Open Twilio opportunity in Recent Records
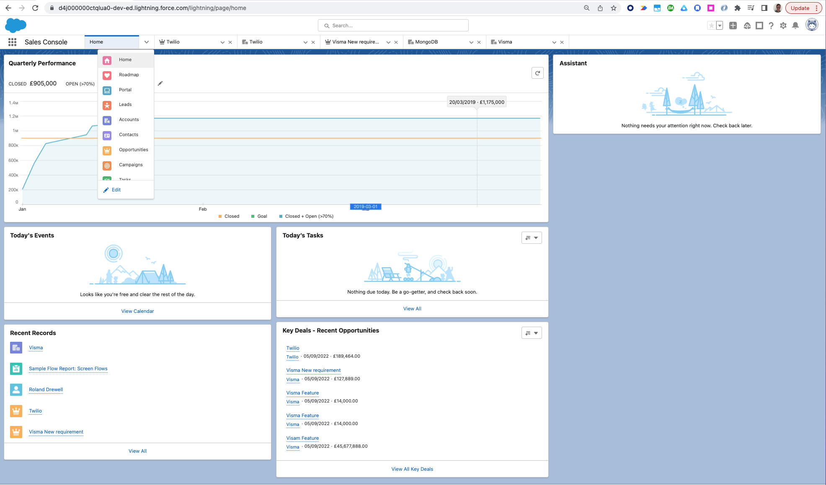This screenshot has width=826, height=485. click(36, 411)
